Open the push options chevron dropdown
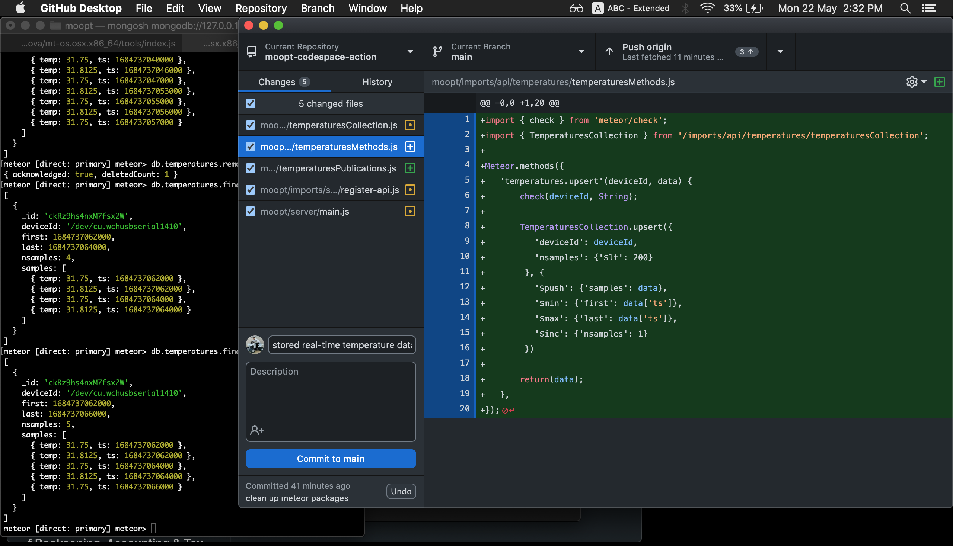The height and width of the screenshot is (546, 953). tap(780, 52)
